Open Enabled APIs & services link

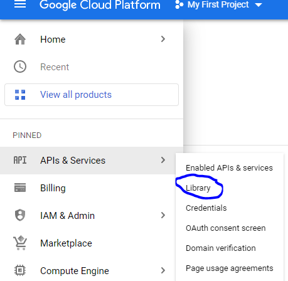[x=229, y=168]
